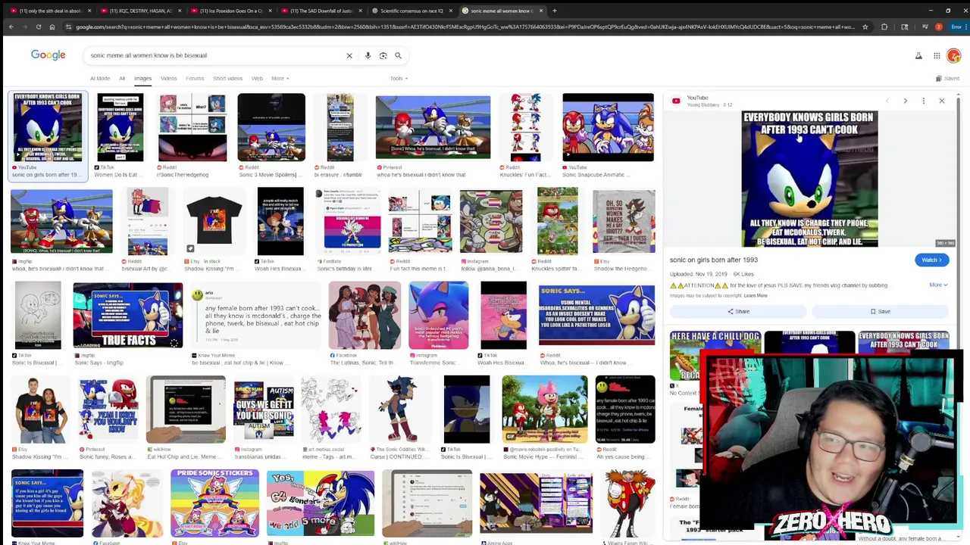Go to next image in preview panel
This screenshot has height=545, width=970.
coord(905,101)
